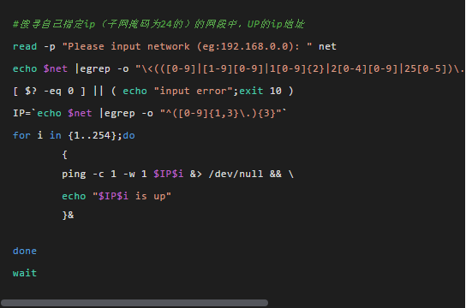466x308 pixels.
Task: Click the 'input error' string
Action: pos(193,91)
